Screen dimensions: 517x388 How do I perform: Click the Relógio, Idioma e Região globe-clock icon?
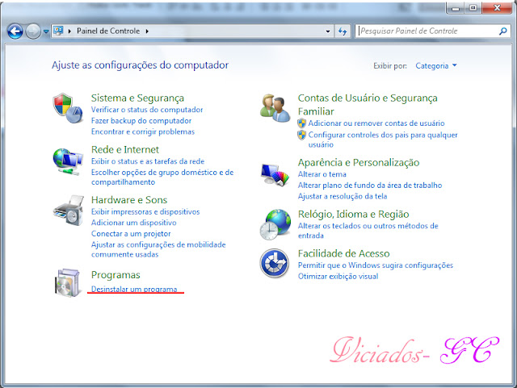tap(275, 224)
